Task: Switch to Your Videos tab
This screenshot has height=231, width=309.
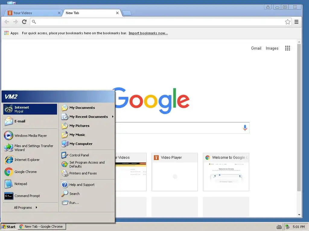Action: (x=33, y=13)
